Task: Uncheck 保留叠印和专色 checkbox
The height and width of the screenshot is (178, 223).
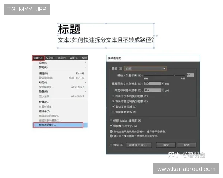Action: coord(111,126)
